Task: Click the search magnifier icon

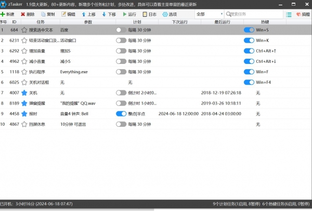Action: (228, 14)
